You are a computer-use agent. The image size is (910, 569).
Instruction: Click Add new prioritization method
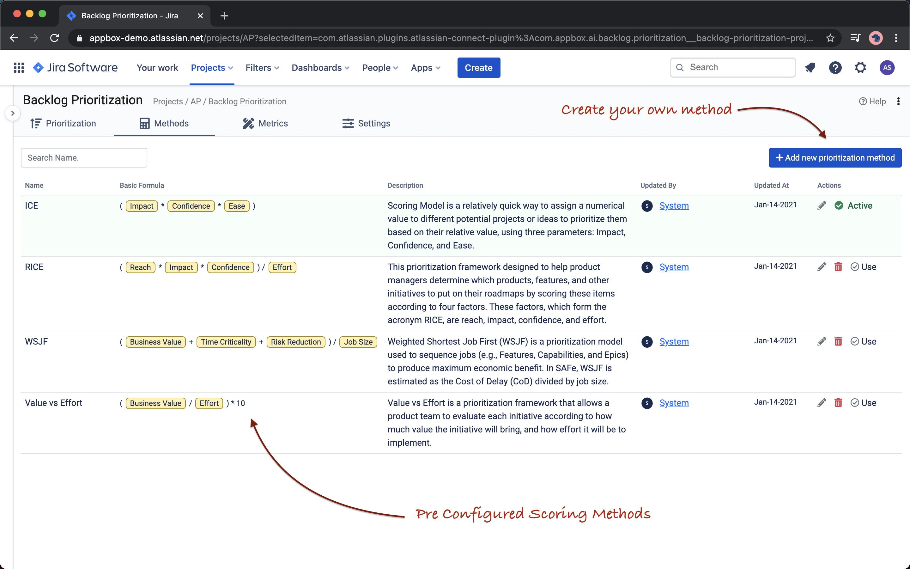835,158
